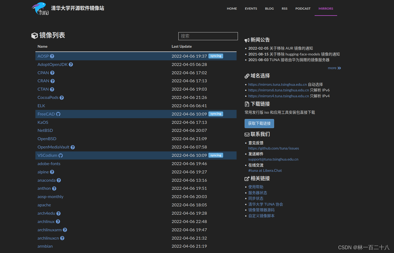The image size is (394, 253).
Task: Click the help icon next to alpine
Action: pos(52,172)
